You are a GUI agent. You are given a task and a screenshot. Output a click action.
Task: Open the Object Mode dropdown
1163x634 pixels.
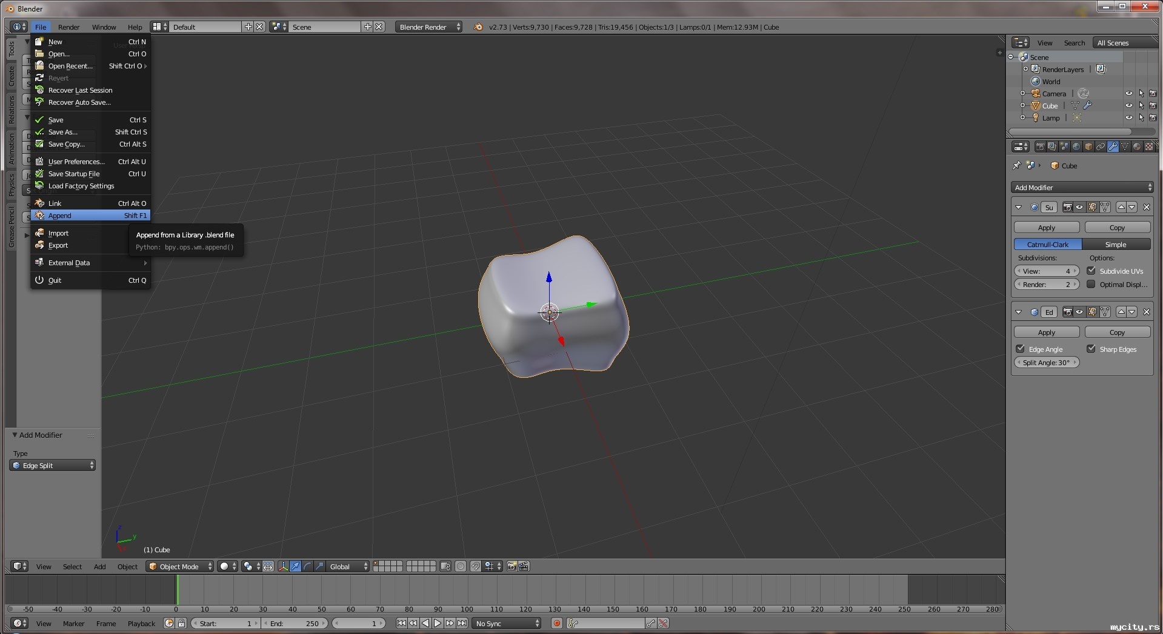tap(180, 566)
